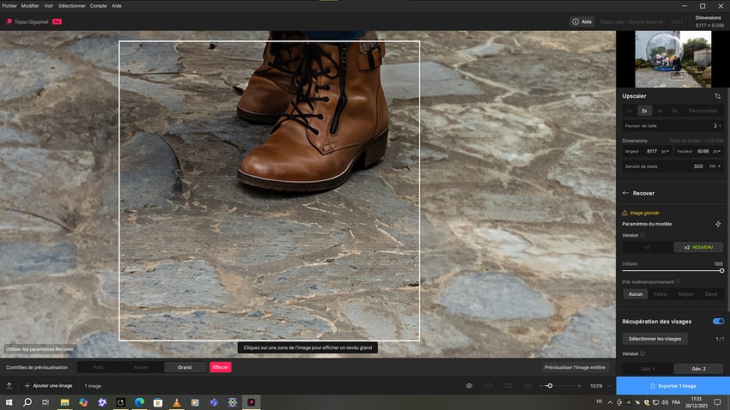Viewport: 730px width, 410px height.
Task: Open the largeur px unit dropdown
Action: tap(666, 152)
